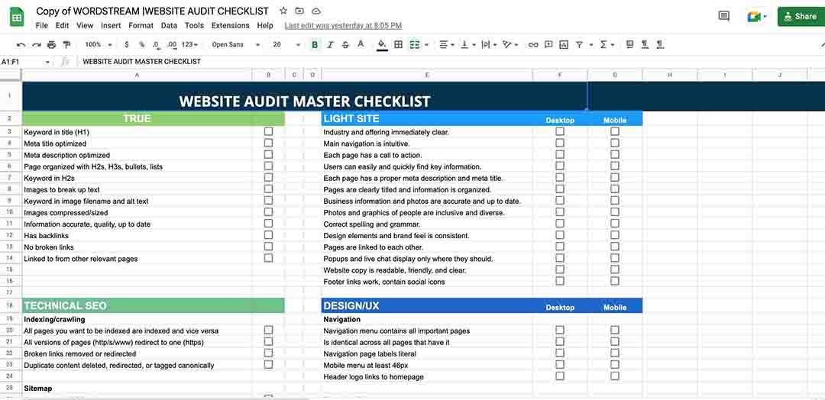Image resolution: width=825 pixels, height=400 pixels.
Task: Insert a comment from toolbar
Action: [x=548, y=45]
